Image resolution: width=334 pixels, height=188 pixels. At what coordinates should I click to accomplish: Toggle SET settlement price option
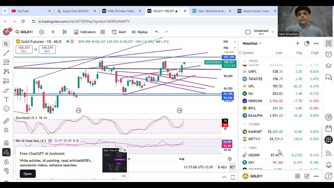[x=232, y=167]
